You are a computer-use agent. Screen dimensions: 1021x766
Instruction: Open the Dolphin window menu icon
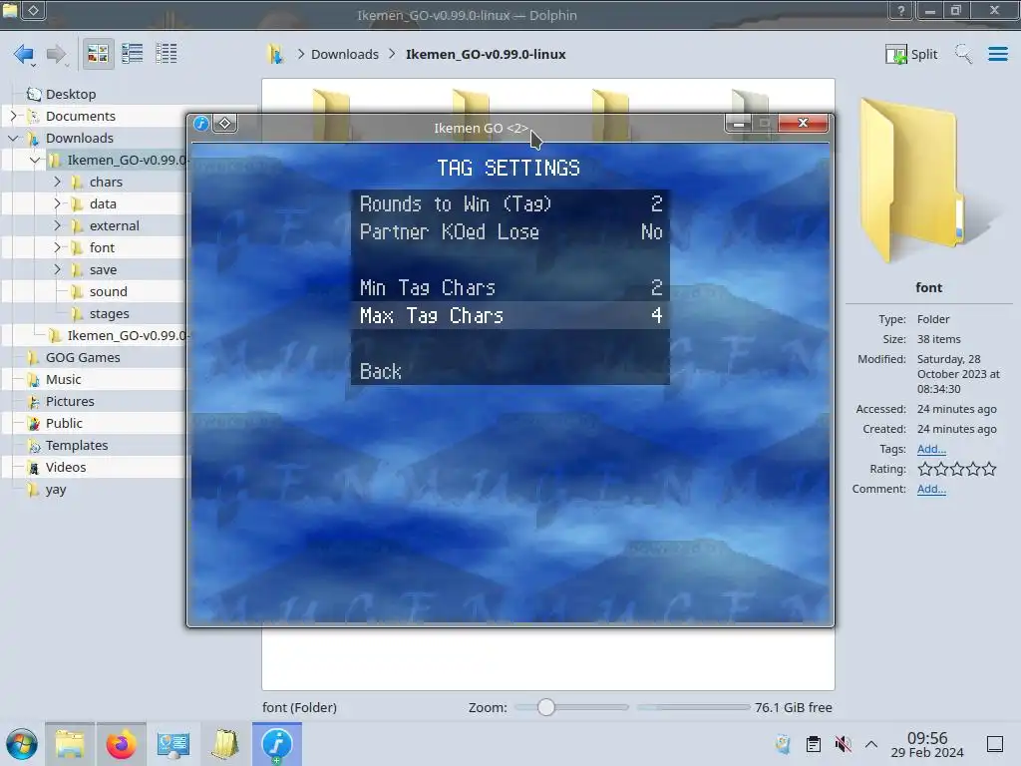(10, 10)
